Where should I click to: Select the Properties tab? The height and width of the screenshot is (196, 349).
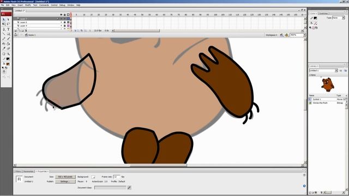(42, 171)
